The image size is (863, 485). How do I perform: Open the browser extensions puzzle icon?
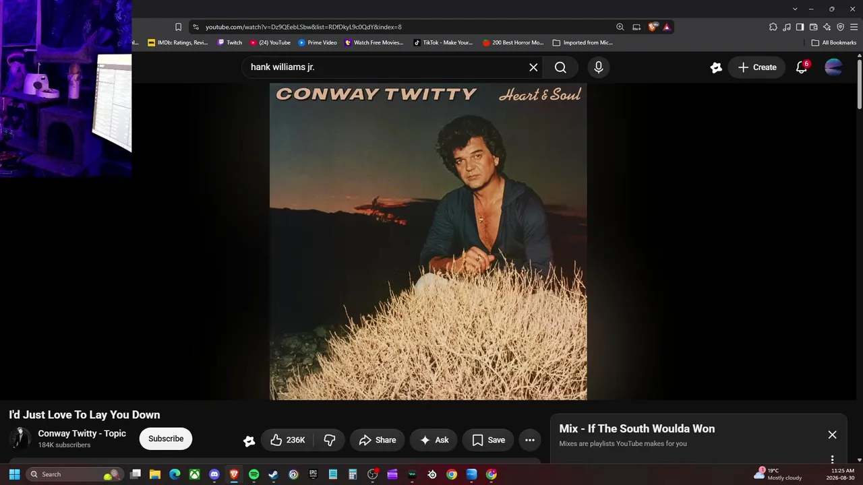coord(773,27)
